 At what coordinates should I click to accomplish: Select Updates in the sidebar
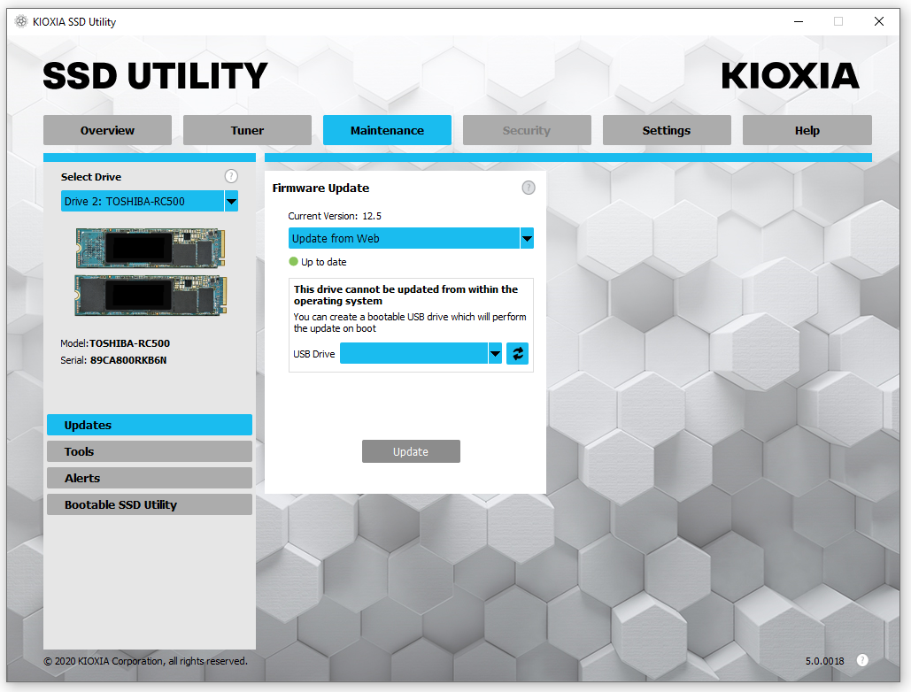point(150,425)
